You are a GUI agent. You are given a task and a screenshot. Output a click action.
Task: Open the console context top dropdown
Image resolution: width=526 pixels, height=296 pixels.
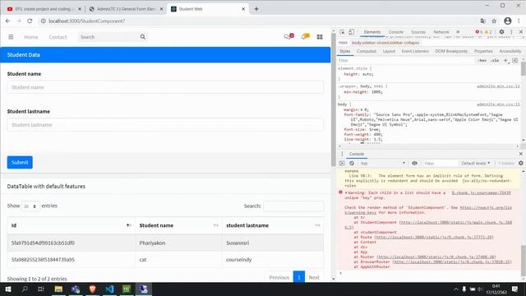(x=383, y=163)
